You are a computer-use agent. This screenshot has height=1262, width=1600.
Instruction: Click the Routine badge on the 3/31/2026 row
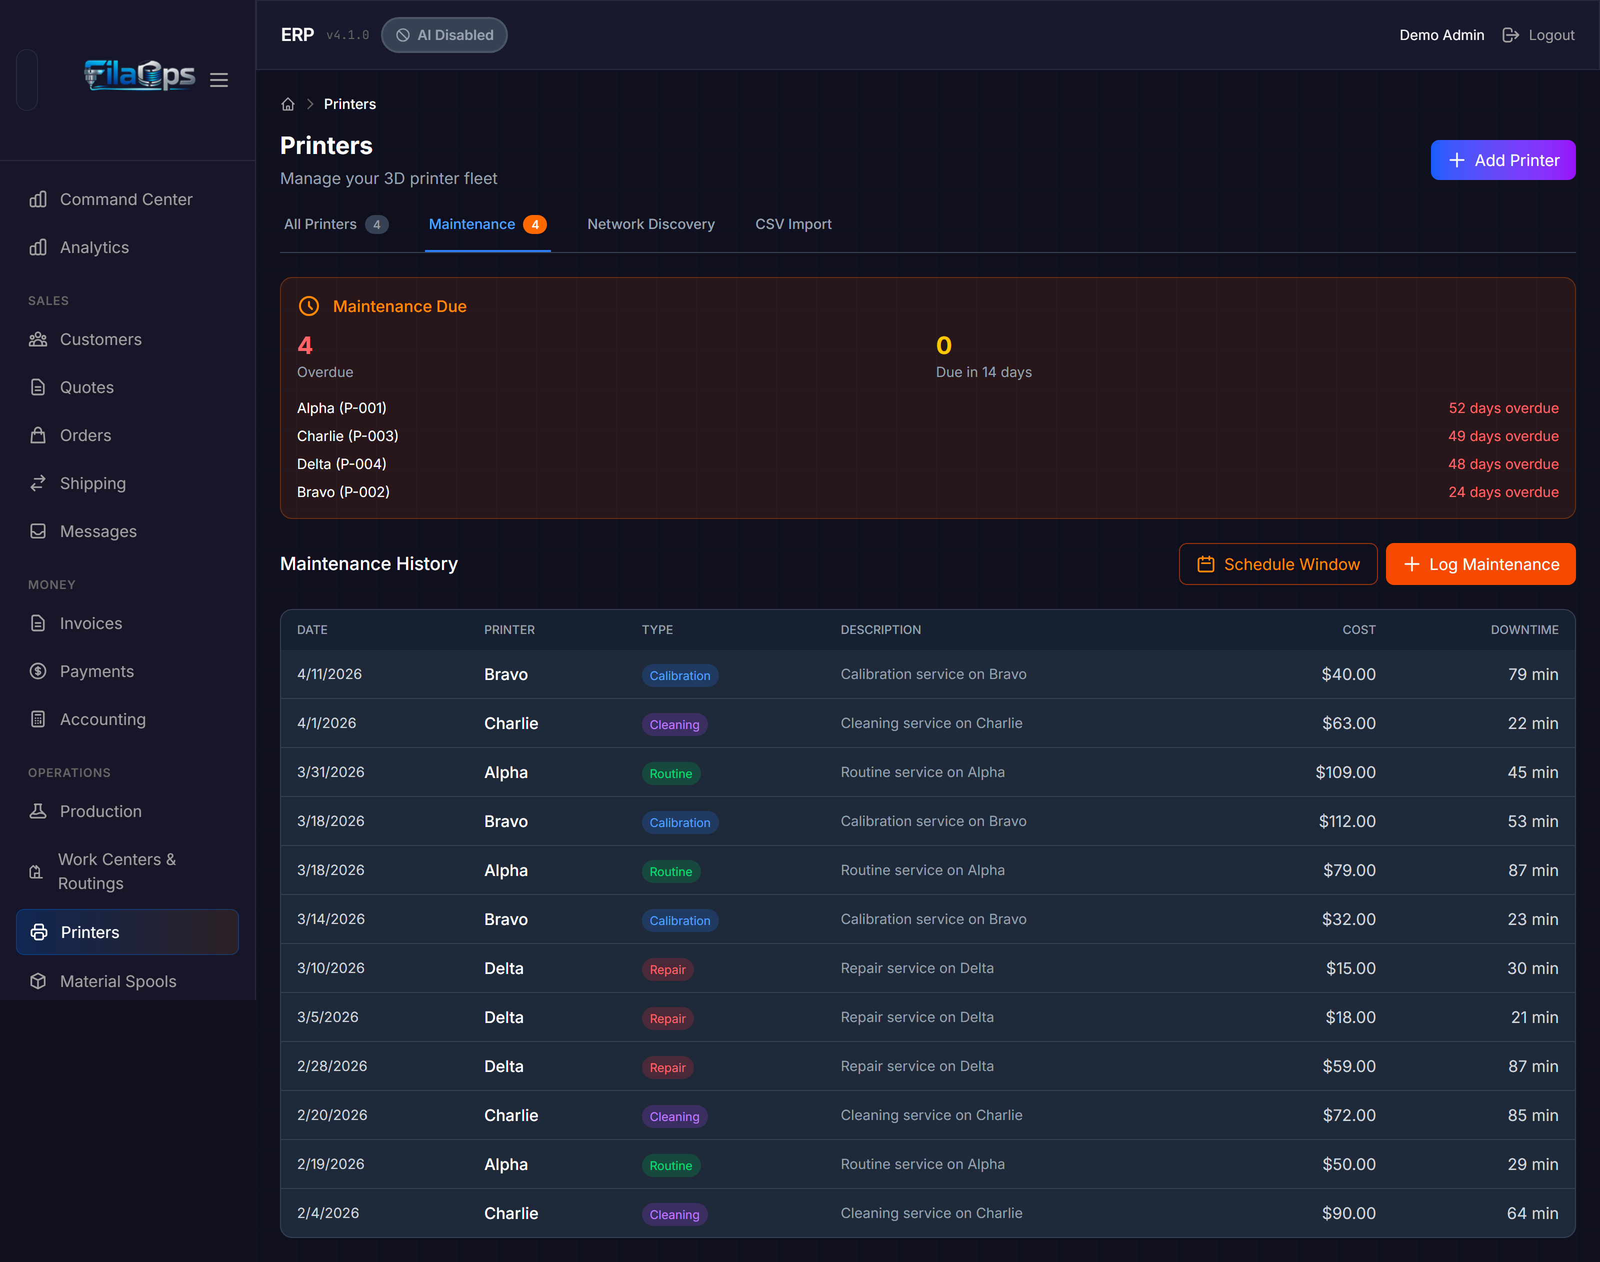pos(670,773)
